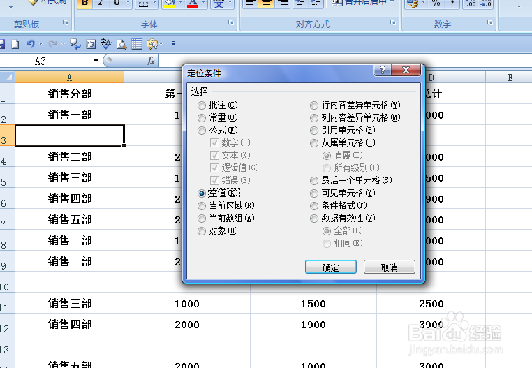Run the spelling check icon
The image size is (532, 368).
tap(106, 44)
